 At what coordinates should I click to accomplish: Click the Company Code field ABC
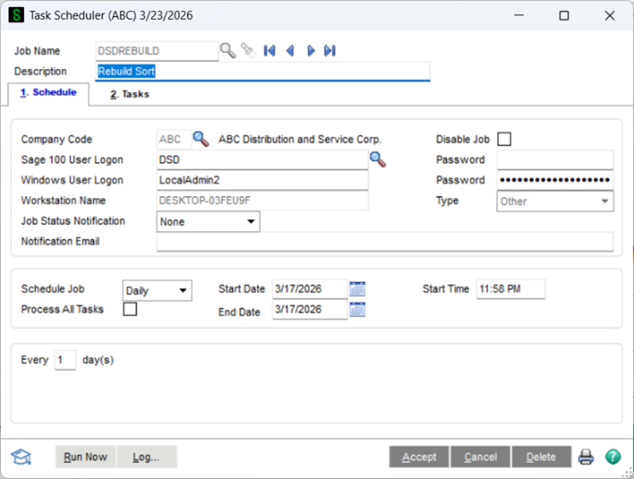[174, 139]
